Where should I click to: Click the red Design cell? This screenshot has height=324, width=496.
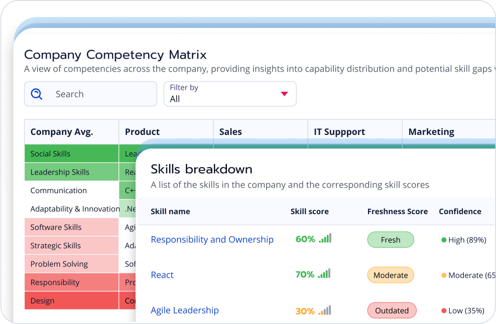(x=71, y=301)
